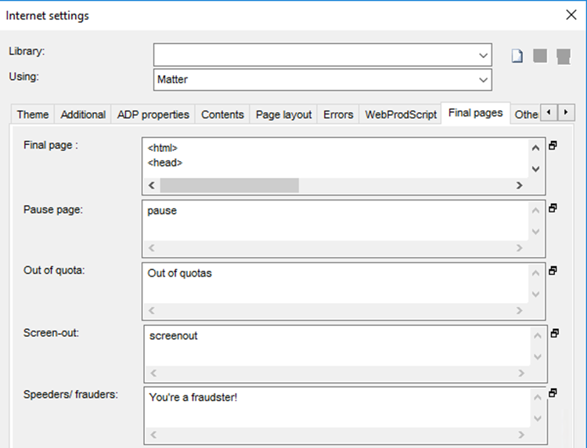Click the last grey icon right of Library

coord(562,56)
